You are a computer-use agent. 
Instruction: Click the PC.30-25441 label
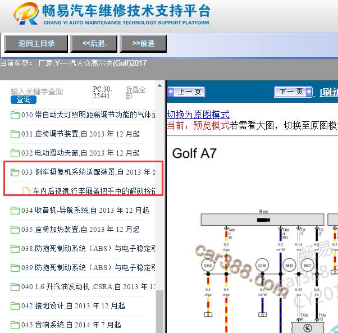click(x=102, y=93)
